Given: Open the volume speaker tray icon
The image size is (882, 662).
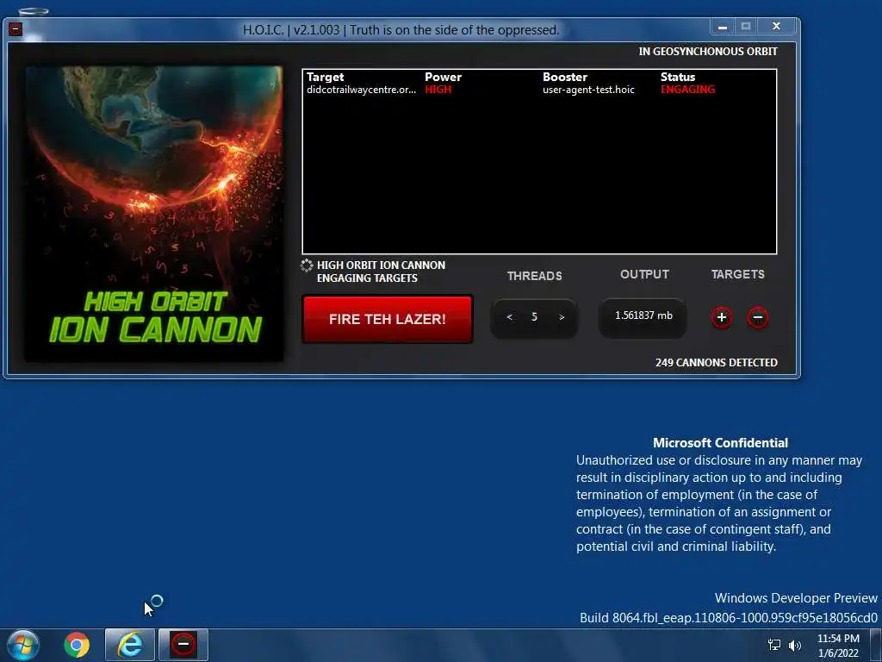Looking at the screenshot, I should coord(794,645).
